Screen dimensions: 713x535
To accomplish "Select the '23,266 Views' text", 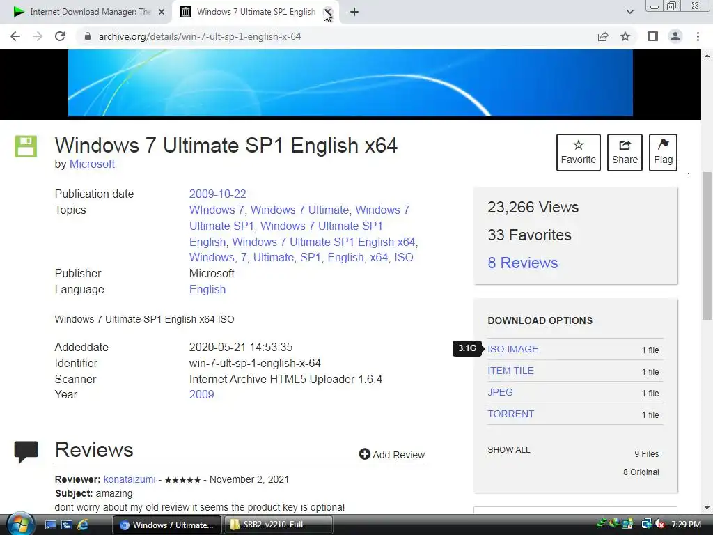I will point(533,208).
